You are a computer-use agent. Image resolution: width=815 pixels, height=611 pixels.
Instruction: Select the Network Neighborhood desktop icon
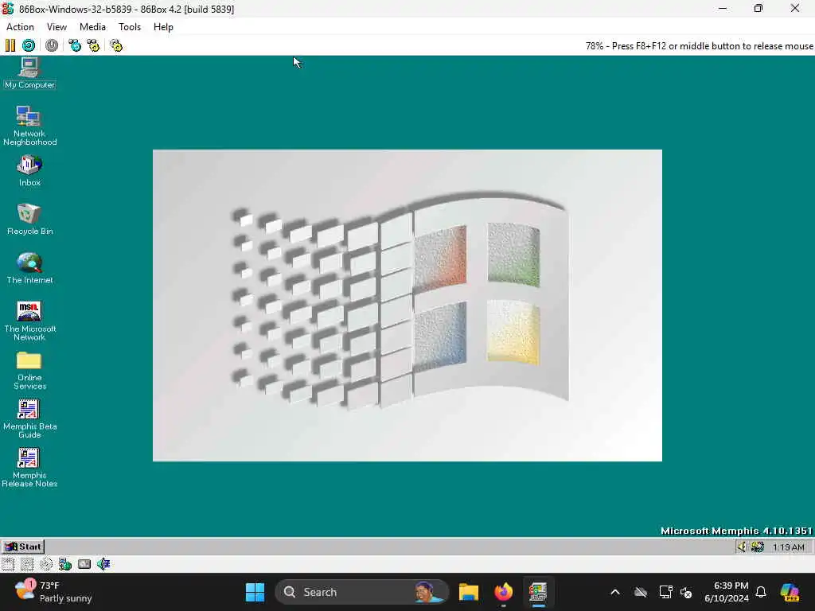click(x=29, y=125)
